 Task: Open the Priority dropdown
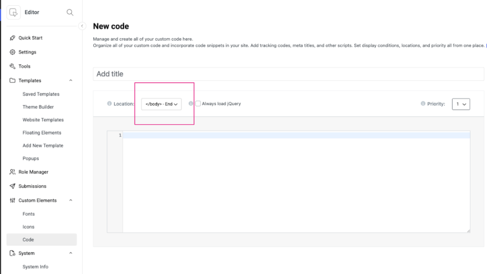(x=461, y=104)
